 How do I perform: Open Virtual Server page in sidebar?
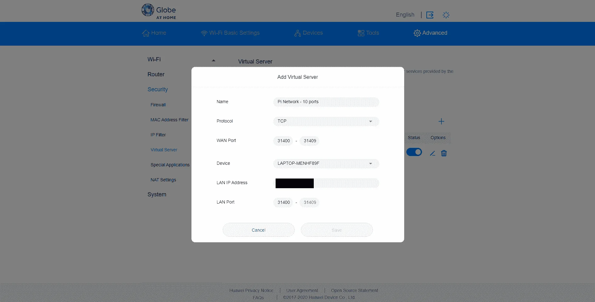(x=164, y=150)
